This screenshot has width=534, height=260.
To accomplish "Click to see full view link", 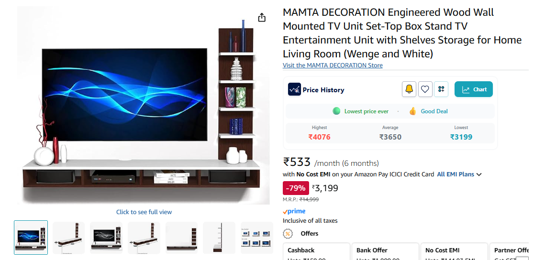I will [144, 212].
